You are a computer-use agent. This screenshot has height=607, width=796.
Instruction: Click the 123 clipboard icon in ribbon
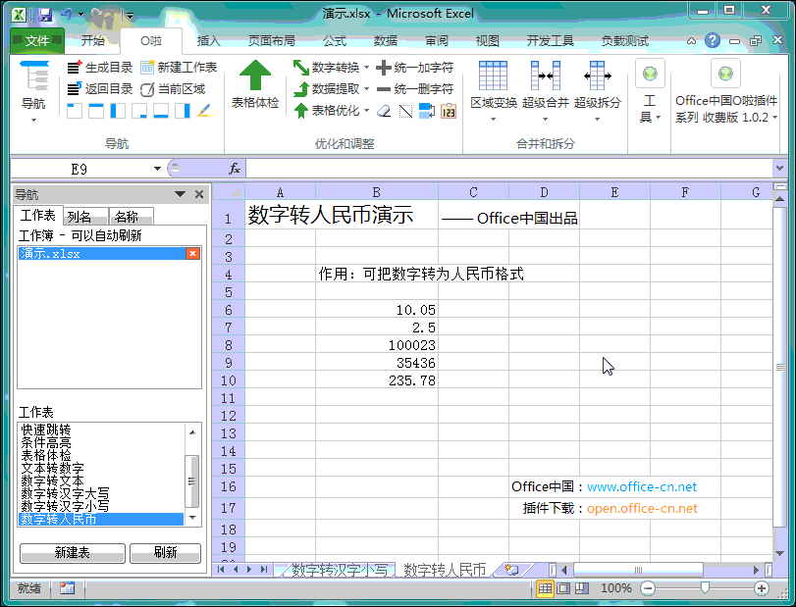449,111
